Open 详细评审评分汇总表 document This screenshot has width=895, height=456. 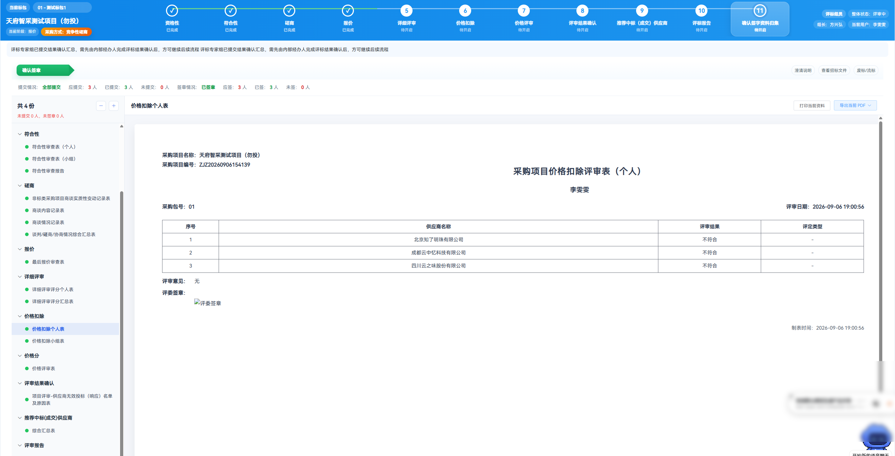tap(53, 301)
